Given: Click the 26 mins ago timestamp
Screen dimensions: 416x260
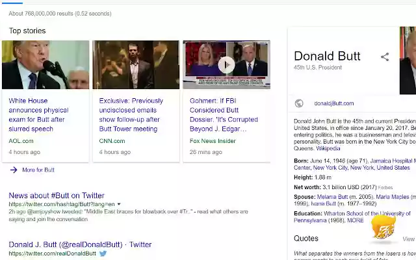Looking at the screenshot, I should click(206, 152).
